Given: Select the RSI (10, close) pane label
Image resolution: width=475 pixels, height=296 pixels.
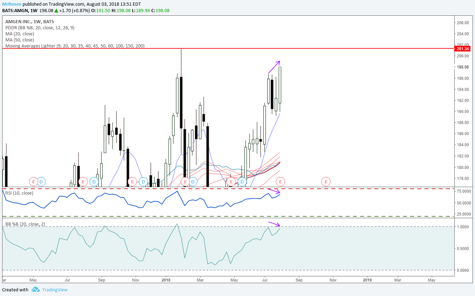Looking at the screenshot, I should (x=19, y=193).
